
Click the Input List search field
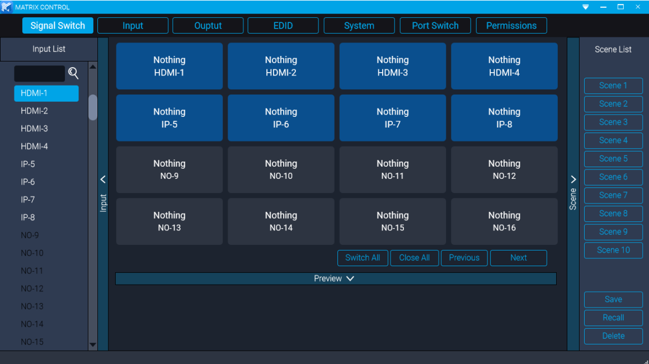39,74
